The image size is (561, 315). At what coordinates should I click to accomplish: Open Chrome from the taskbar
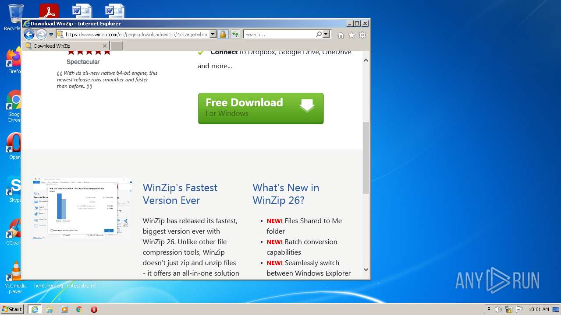point(79,309)
